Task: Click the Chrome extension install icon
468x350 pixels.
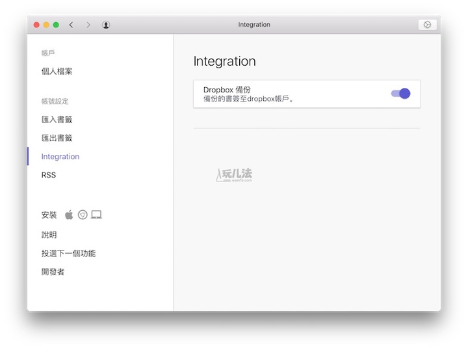Action: tap(83, 215)
